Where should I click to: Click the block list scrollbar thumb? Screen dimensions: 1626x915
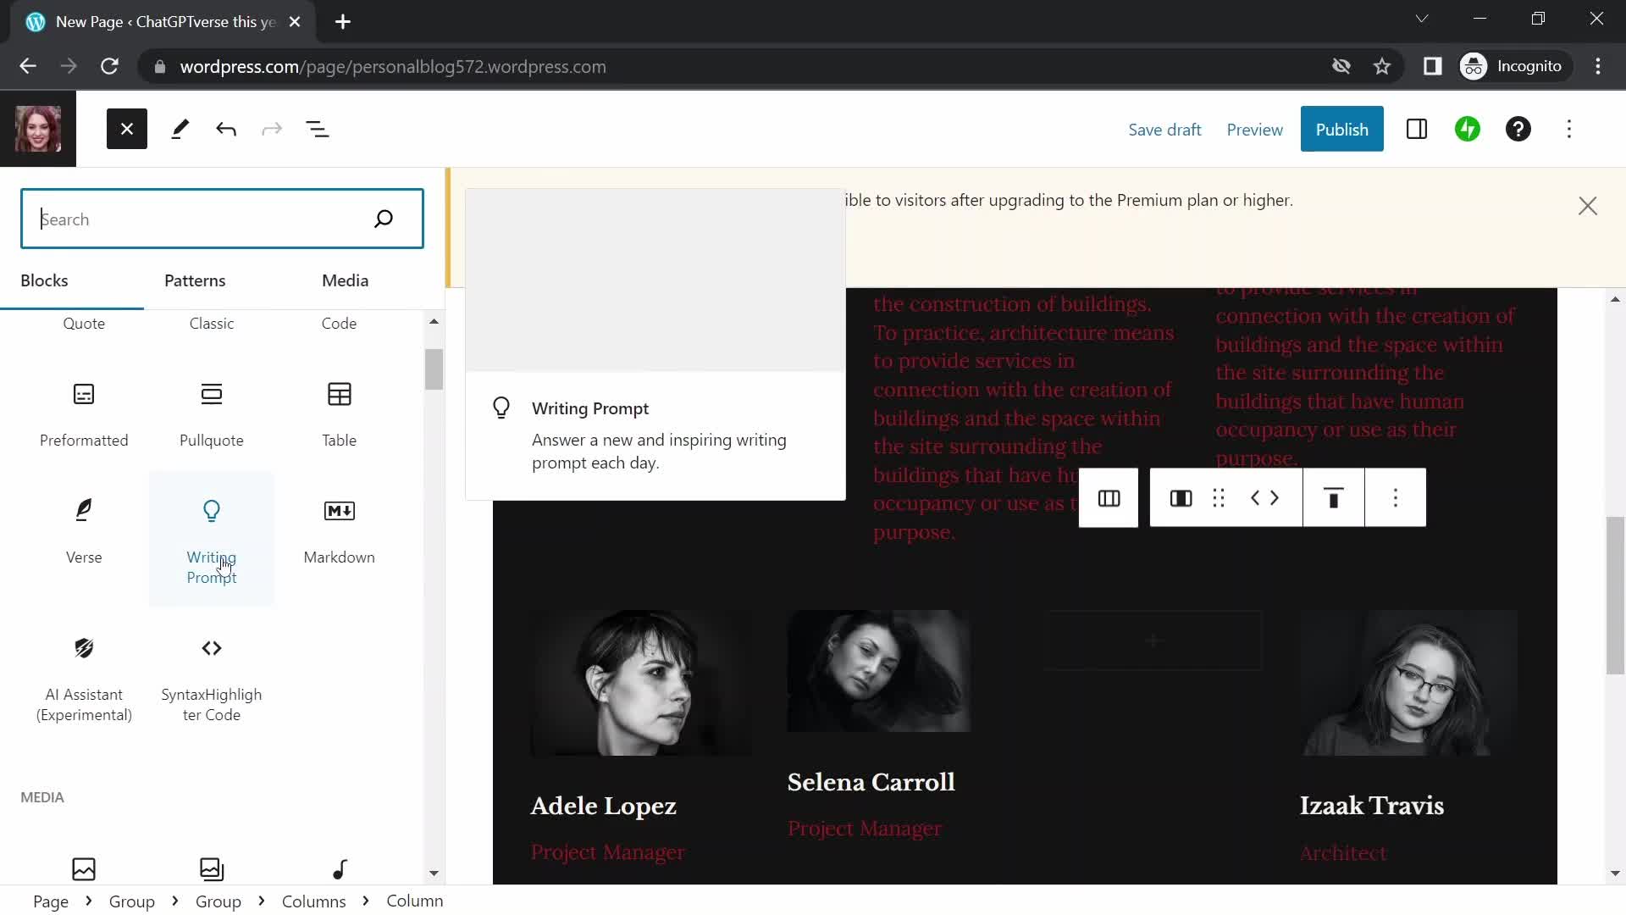point(434,369)
